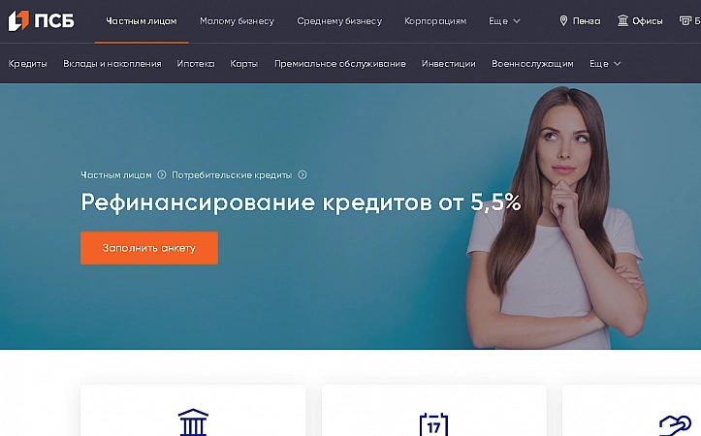This screenshot has width=701, height=436.
Task: Click breadcrumb arrow after Частным лицам
Action: click(162, 174)
